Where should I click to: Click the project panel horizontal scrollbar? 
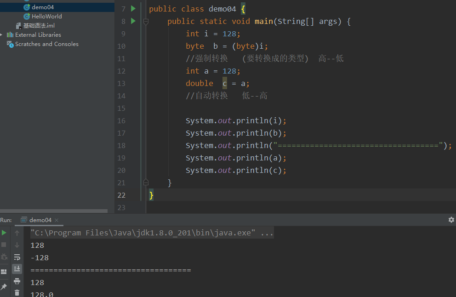[x=54, y=211]
